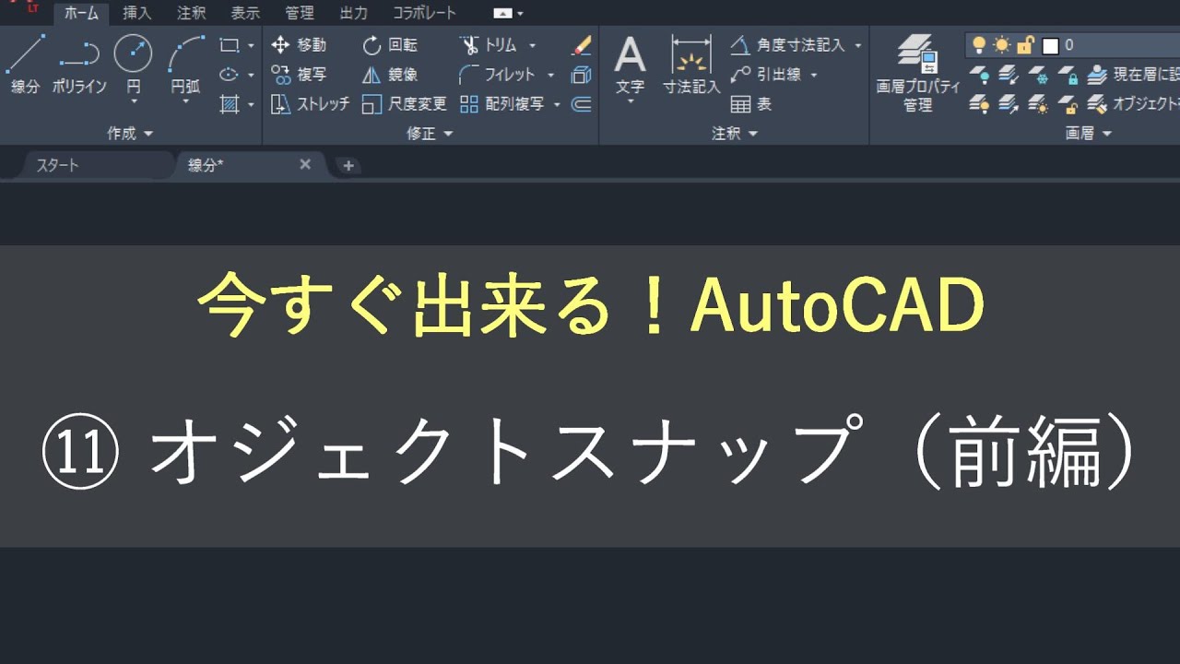Click the erase (eraser) icon
The height and width of the screenshot is (664, 1180).
point(581,45)
